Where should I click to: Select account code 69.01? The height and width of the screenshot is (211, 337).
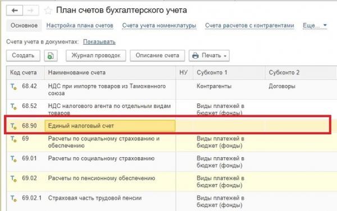click(29, 158)
